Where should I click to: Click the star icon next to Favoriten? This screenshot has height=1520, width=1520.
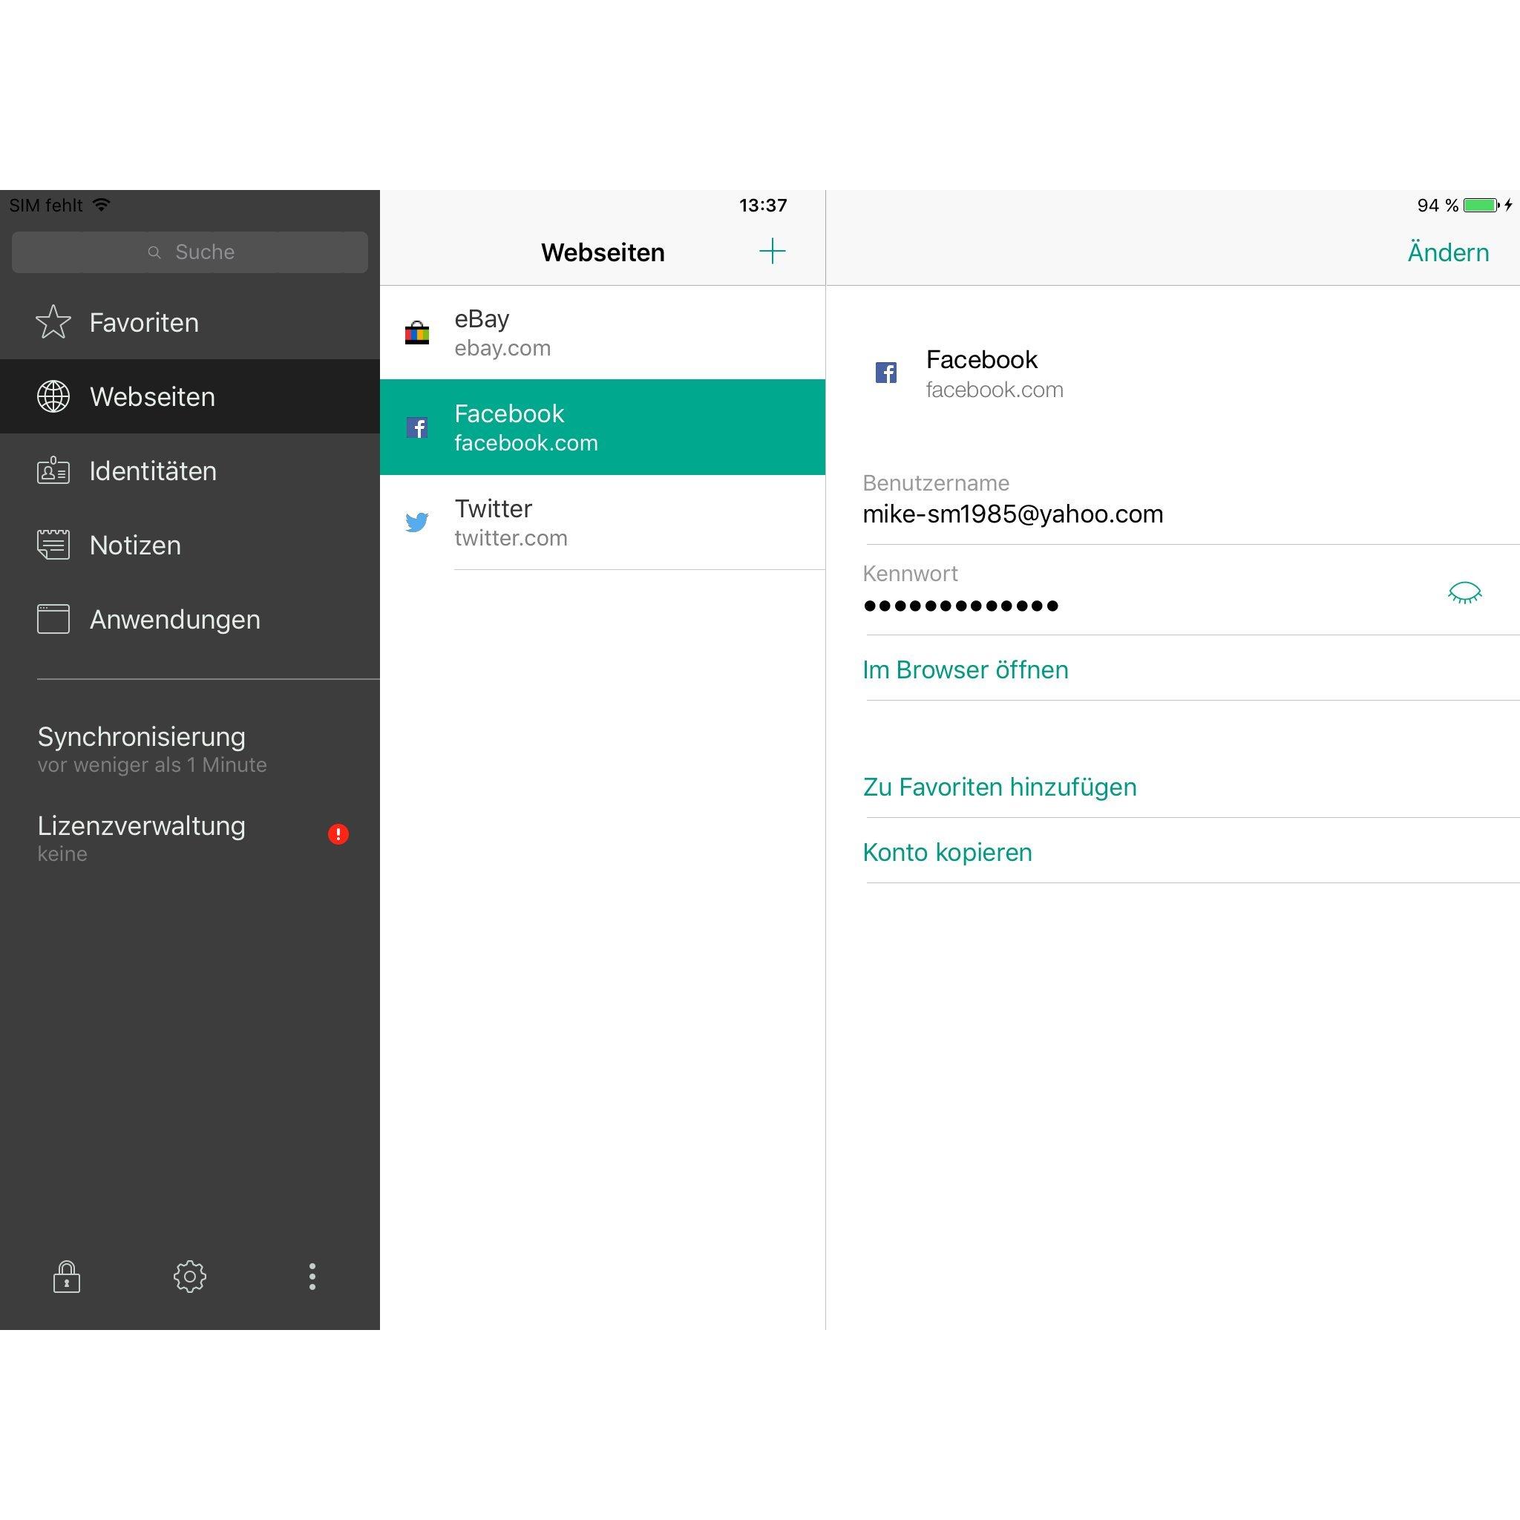click(x=53, y=322)
